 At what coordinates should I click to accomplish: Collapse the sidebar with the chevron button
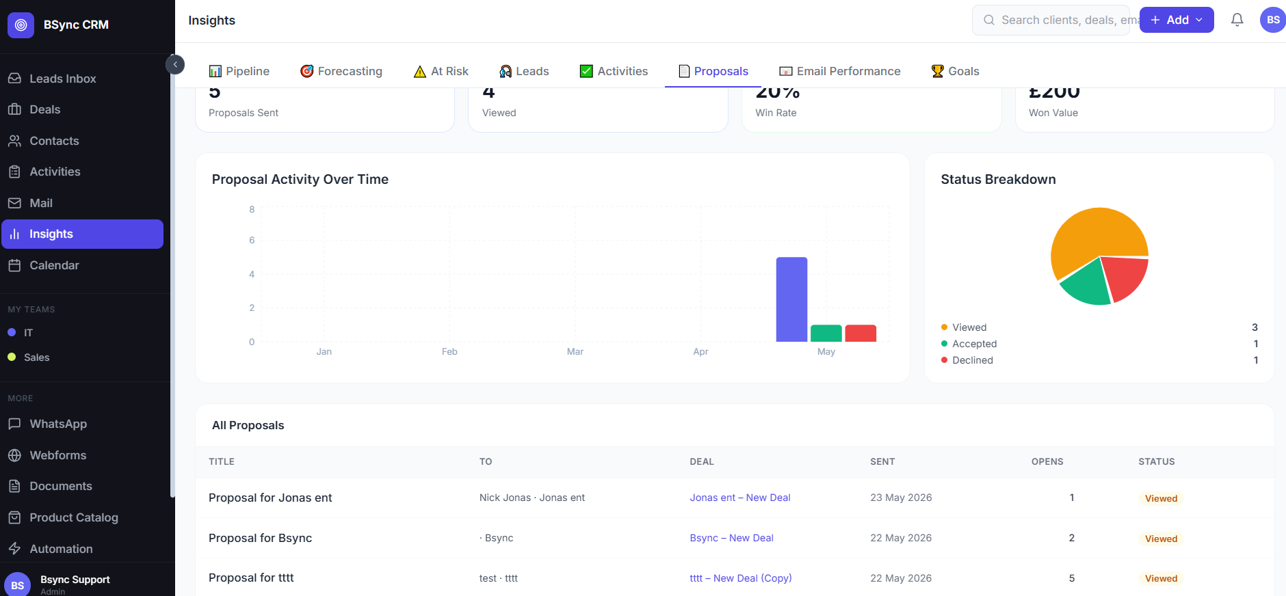(175, 64)
